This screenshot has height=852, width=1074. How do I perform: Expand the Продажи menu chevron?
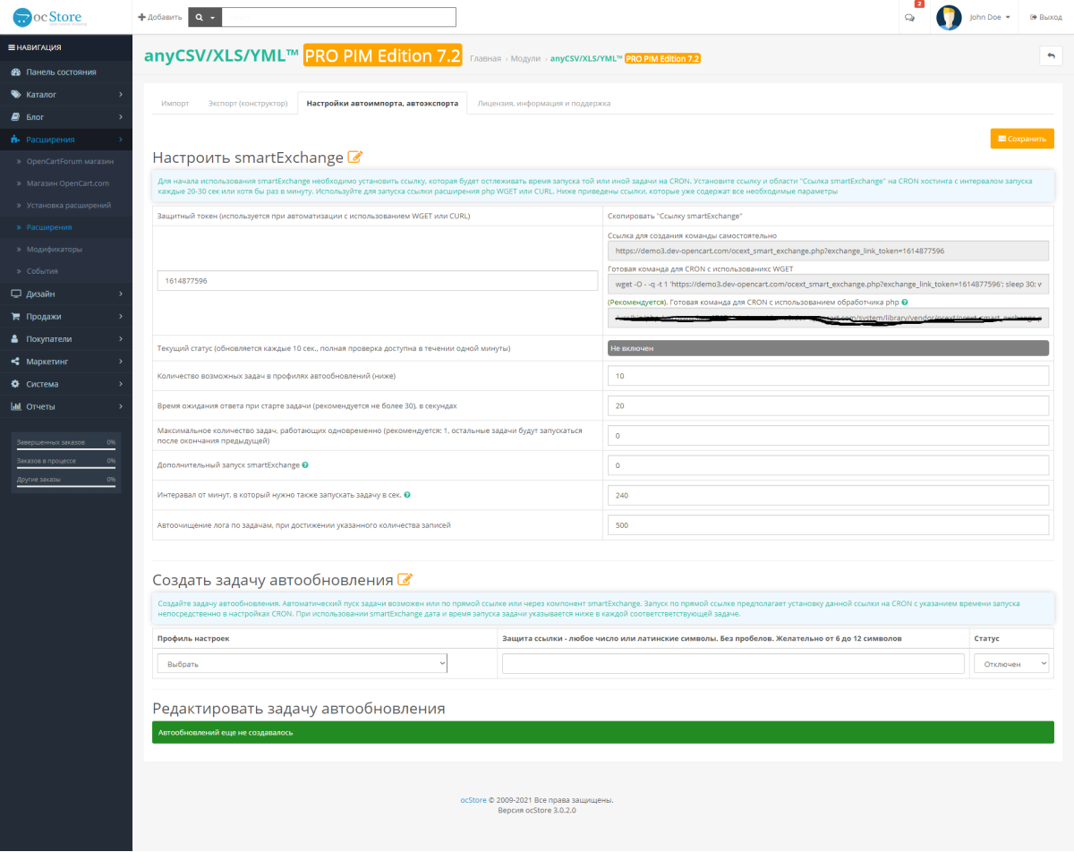point(121,316)
